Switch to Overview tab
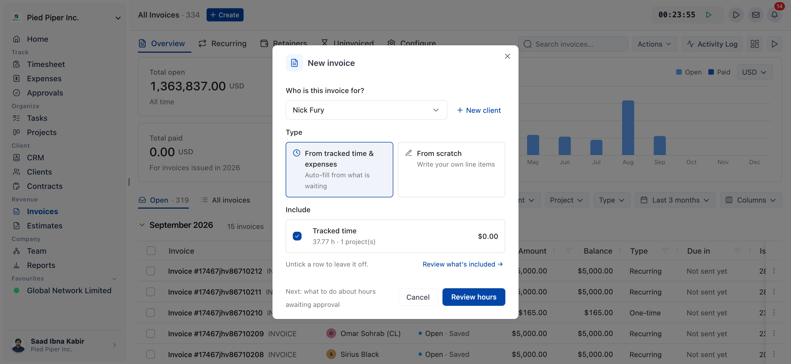The image size is (791, 364). point(162,43)
